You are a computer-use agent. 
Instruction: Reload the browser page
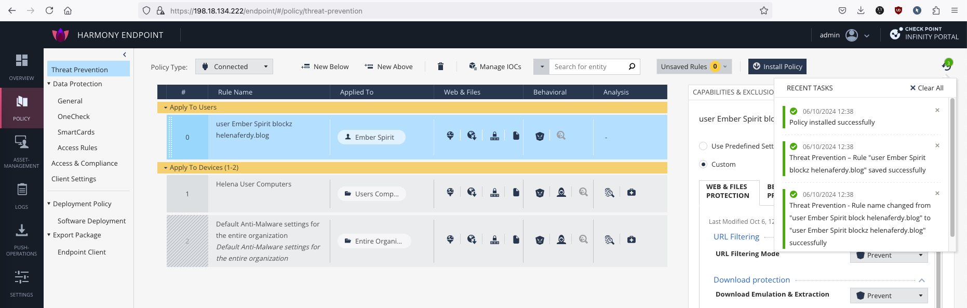pos(49,10)
